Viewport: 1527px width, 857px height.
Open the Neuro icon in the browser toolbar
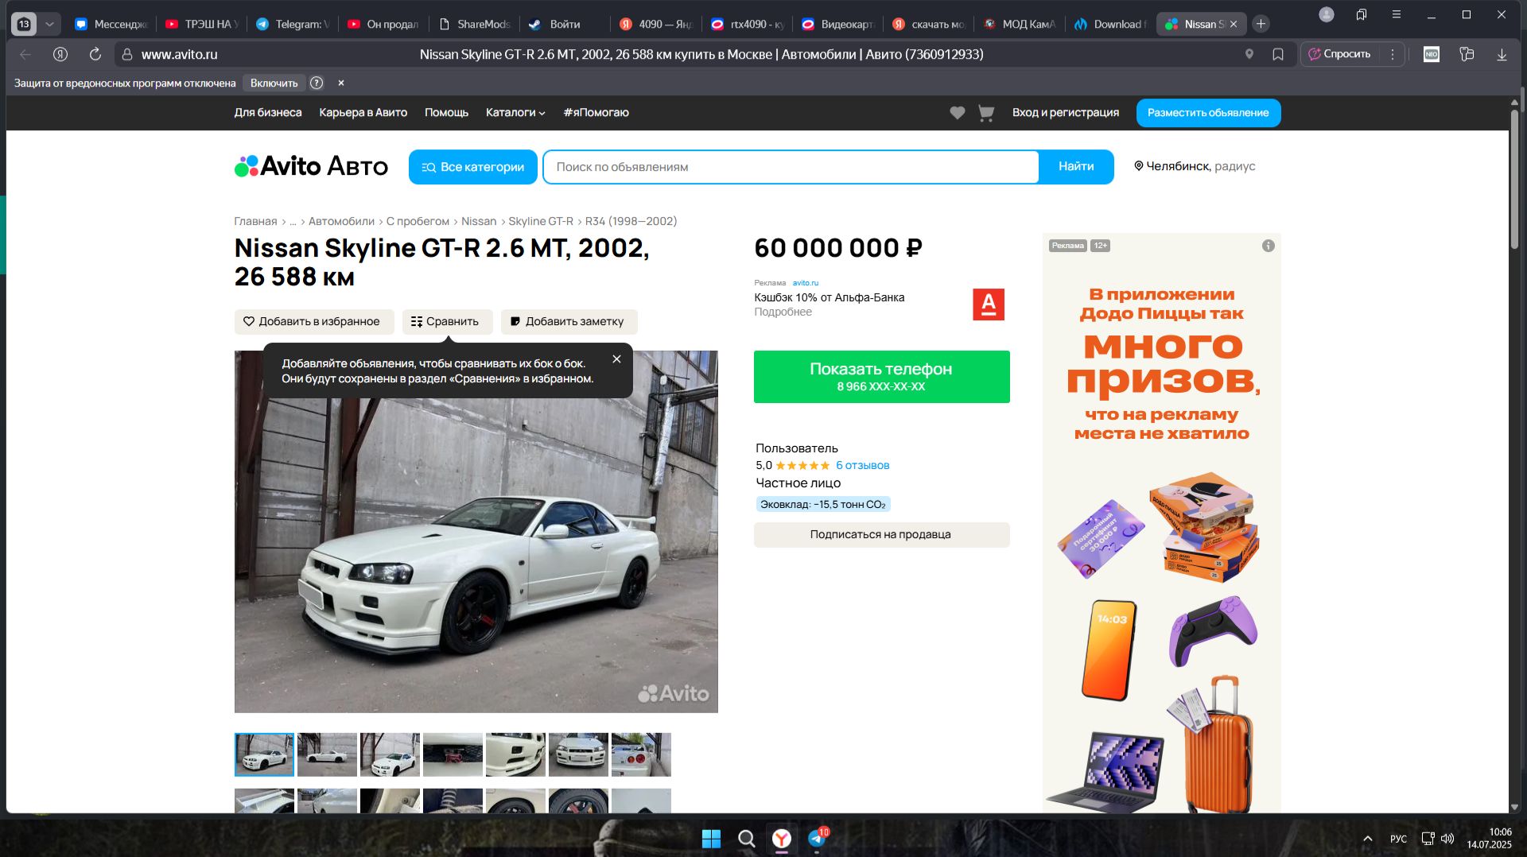[1432, 54]
